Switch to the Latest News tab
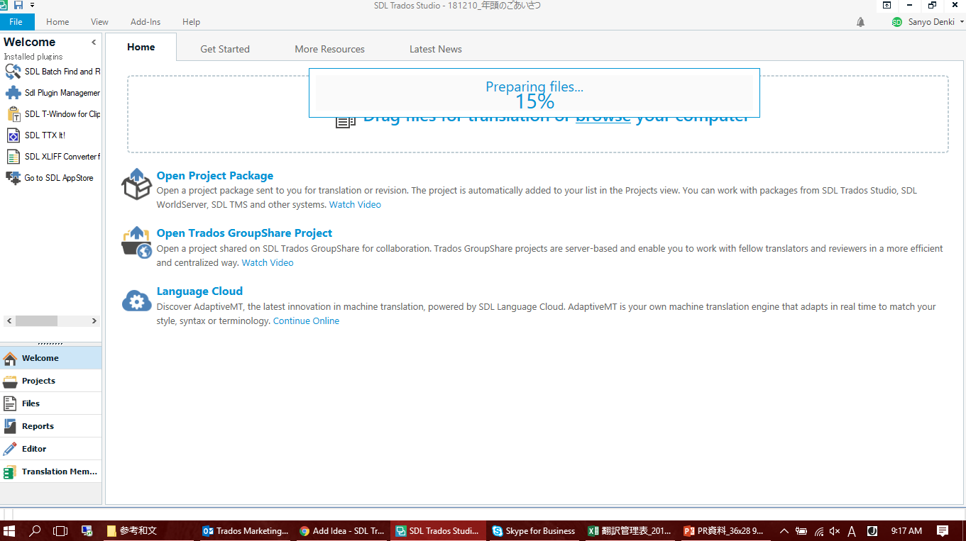966x541 pixels. [x=436, y=49]
